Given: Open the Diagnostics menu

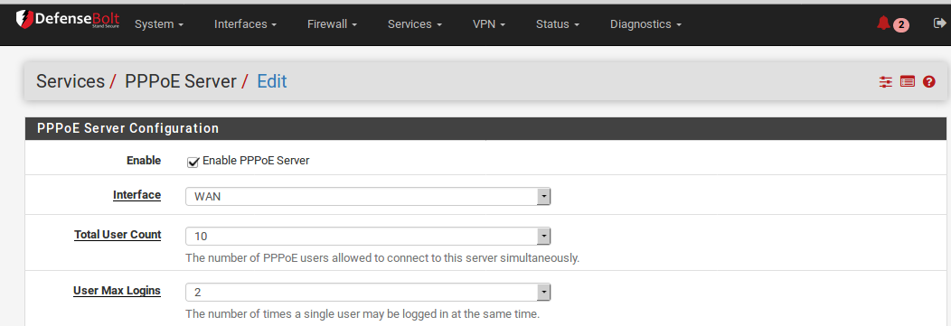Looking at the screenshot, I should click(x=646, y=24).
